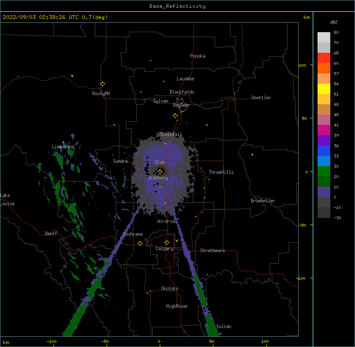The width and height of the screenshot is (355, 347).
Task: Select the pink 42-45 dBZ legend swatch
Action: pyautogui.click(x=324, y=120)
